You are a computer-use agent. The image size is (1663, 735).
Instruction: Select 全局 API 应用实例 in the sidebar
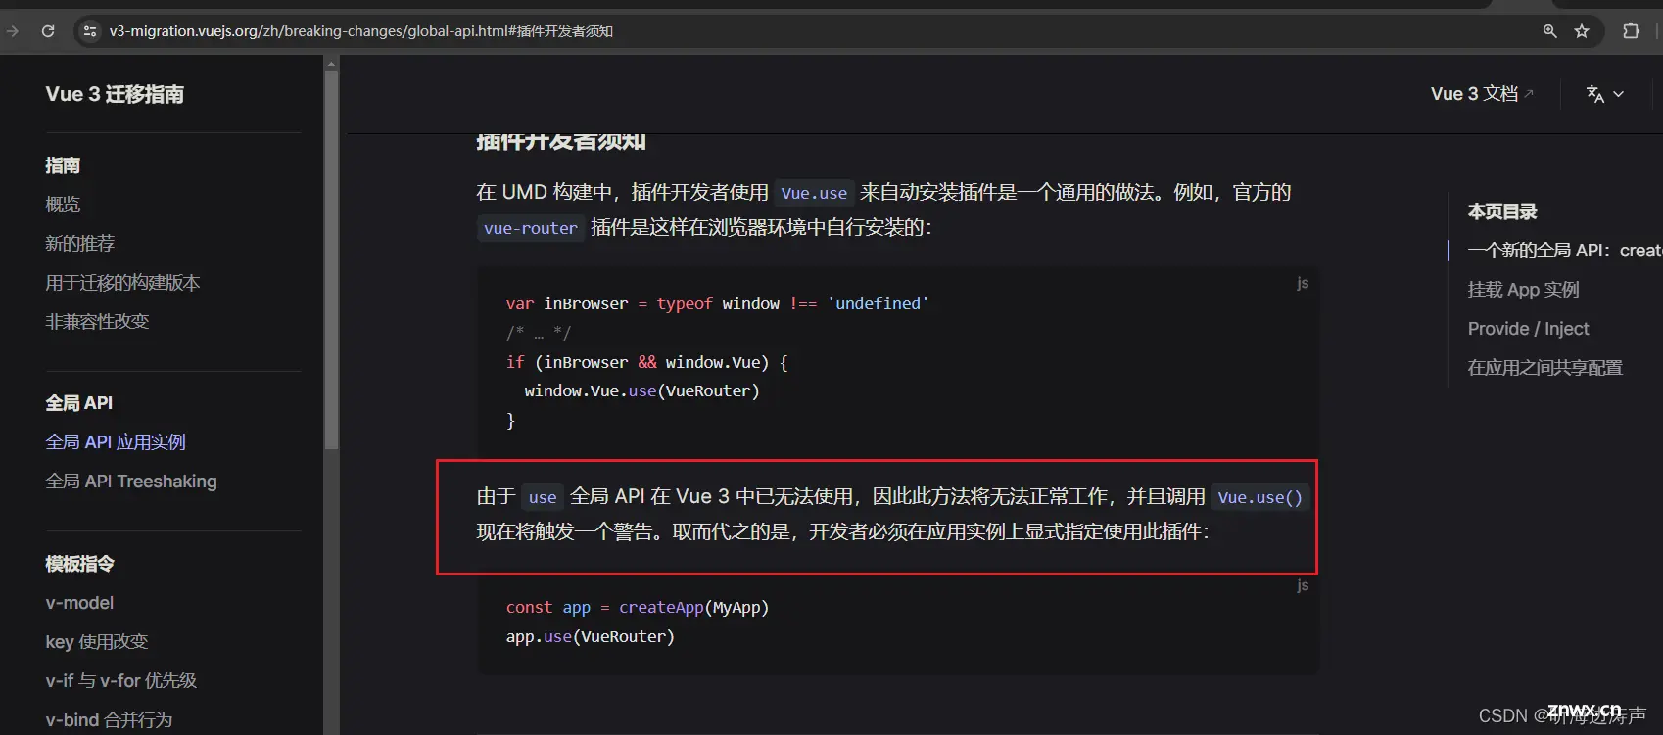pyautogui.click(x=116, y=442)
